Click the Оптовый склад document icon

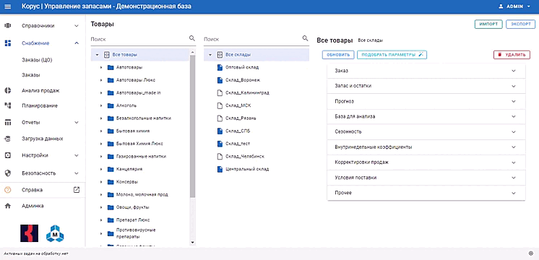[x=220, y=67]
